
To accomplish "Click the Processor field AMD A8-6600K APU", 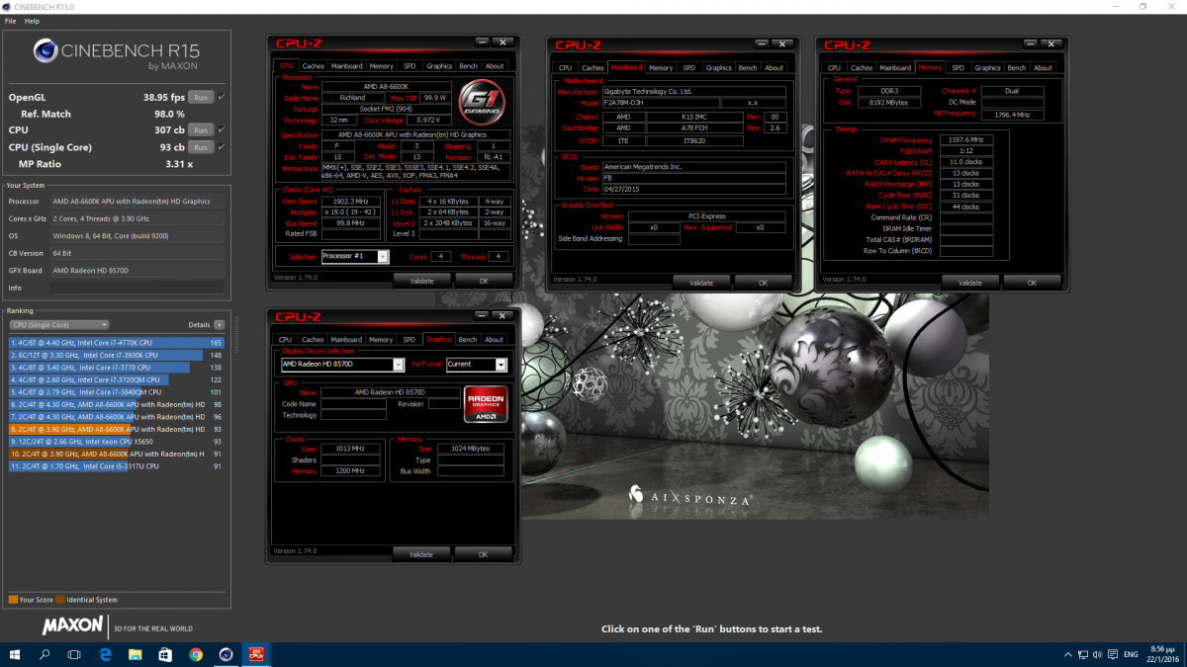I will (x=137, y=201).
